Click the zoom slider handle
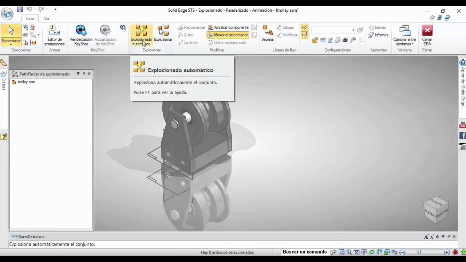The width and height of the screenshot is (466, 262). coord(419,252)
